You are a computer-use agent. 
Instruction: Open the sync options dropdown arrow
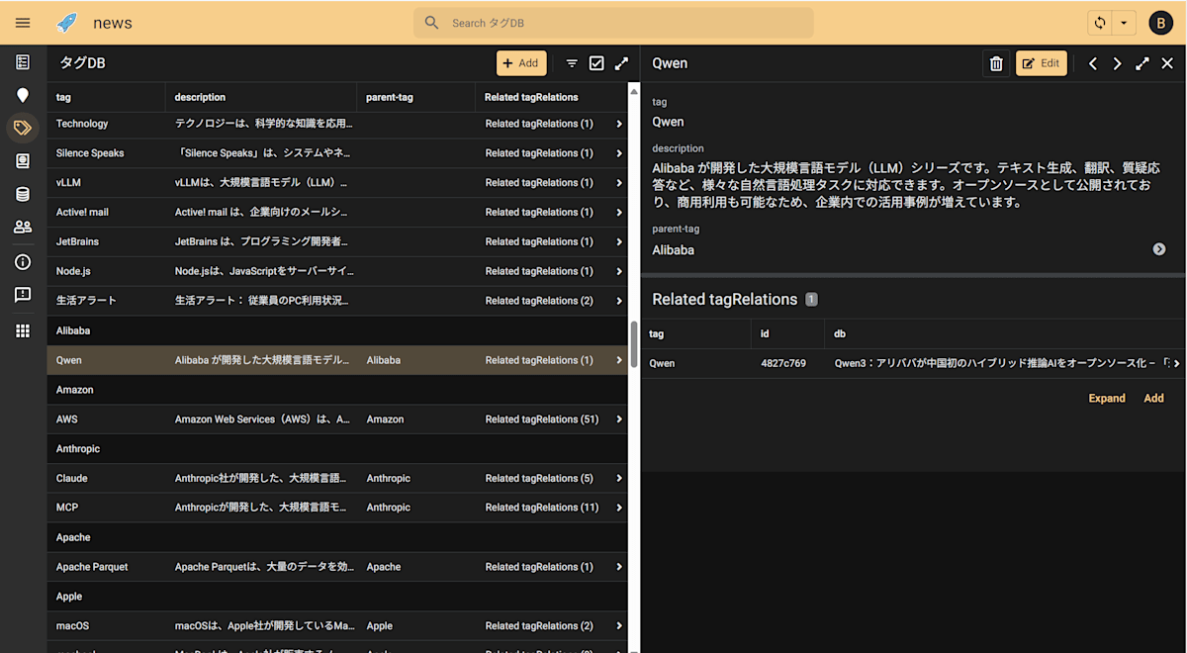(1124, 23)
